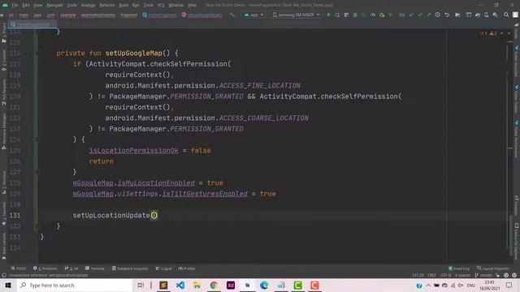The height and width of the screenshot is (292, 520).
Task: Open the Structure sidebar tool button
Action: pyautogui.click(x=3, y=182)
